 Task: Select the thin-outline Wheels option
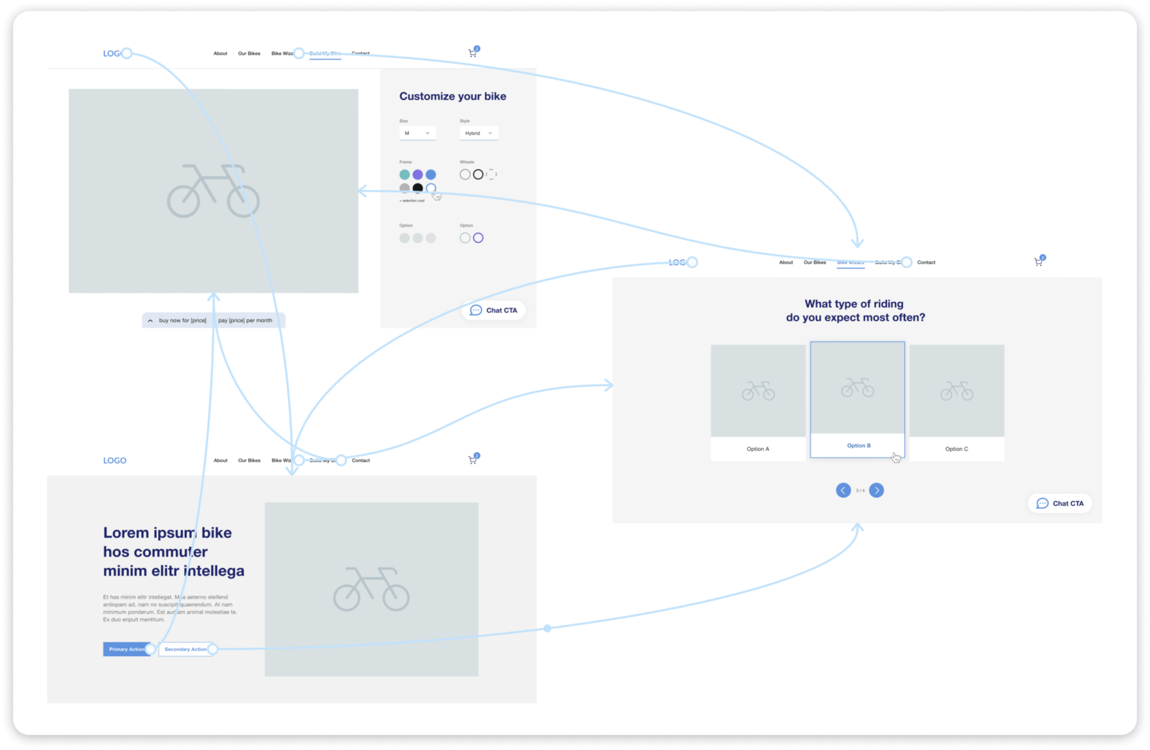[465, 175]
